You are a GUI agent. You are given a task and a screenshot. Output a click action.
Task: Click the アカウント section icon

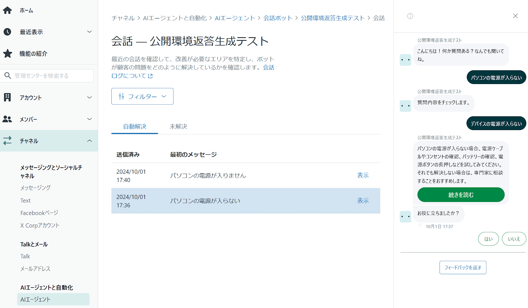tap(8, 97)
